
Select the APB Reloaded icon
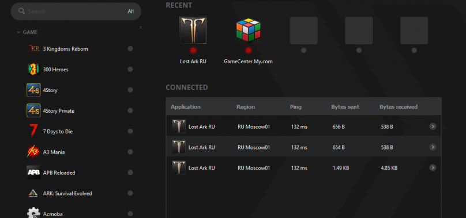pos(33,173)
